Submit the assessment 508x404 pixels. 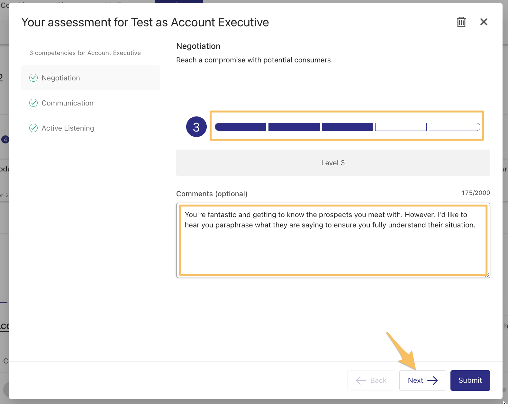[x=470, y=380]
